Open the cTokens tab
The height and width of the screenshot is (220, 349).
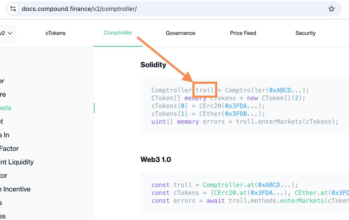[x=56, y=33]
